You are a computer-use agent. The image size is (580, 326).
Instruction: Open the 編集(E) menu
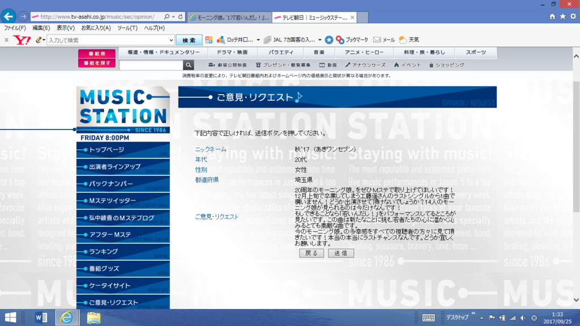coord(41,28)
